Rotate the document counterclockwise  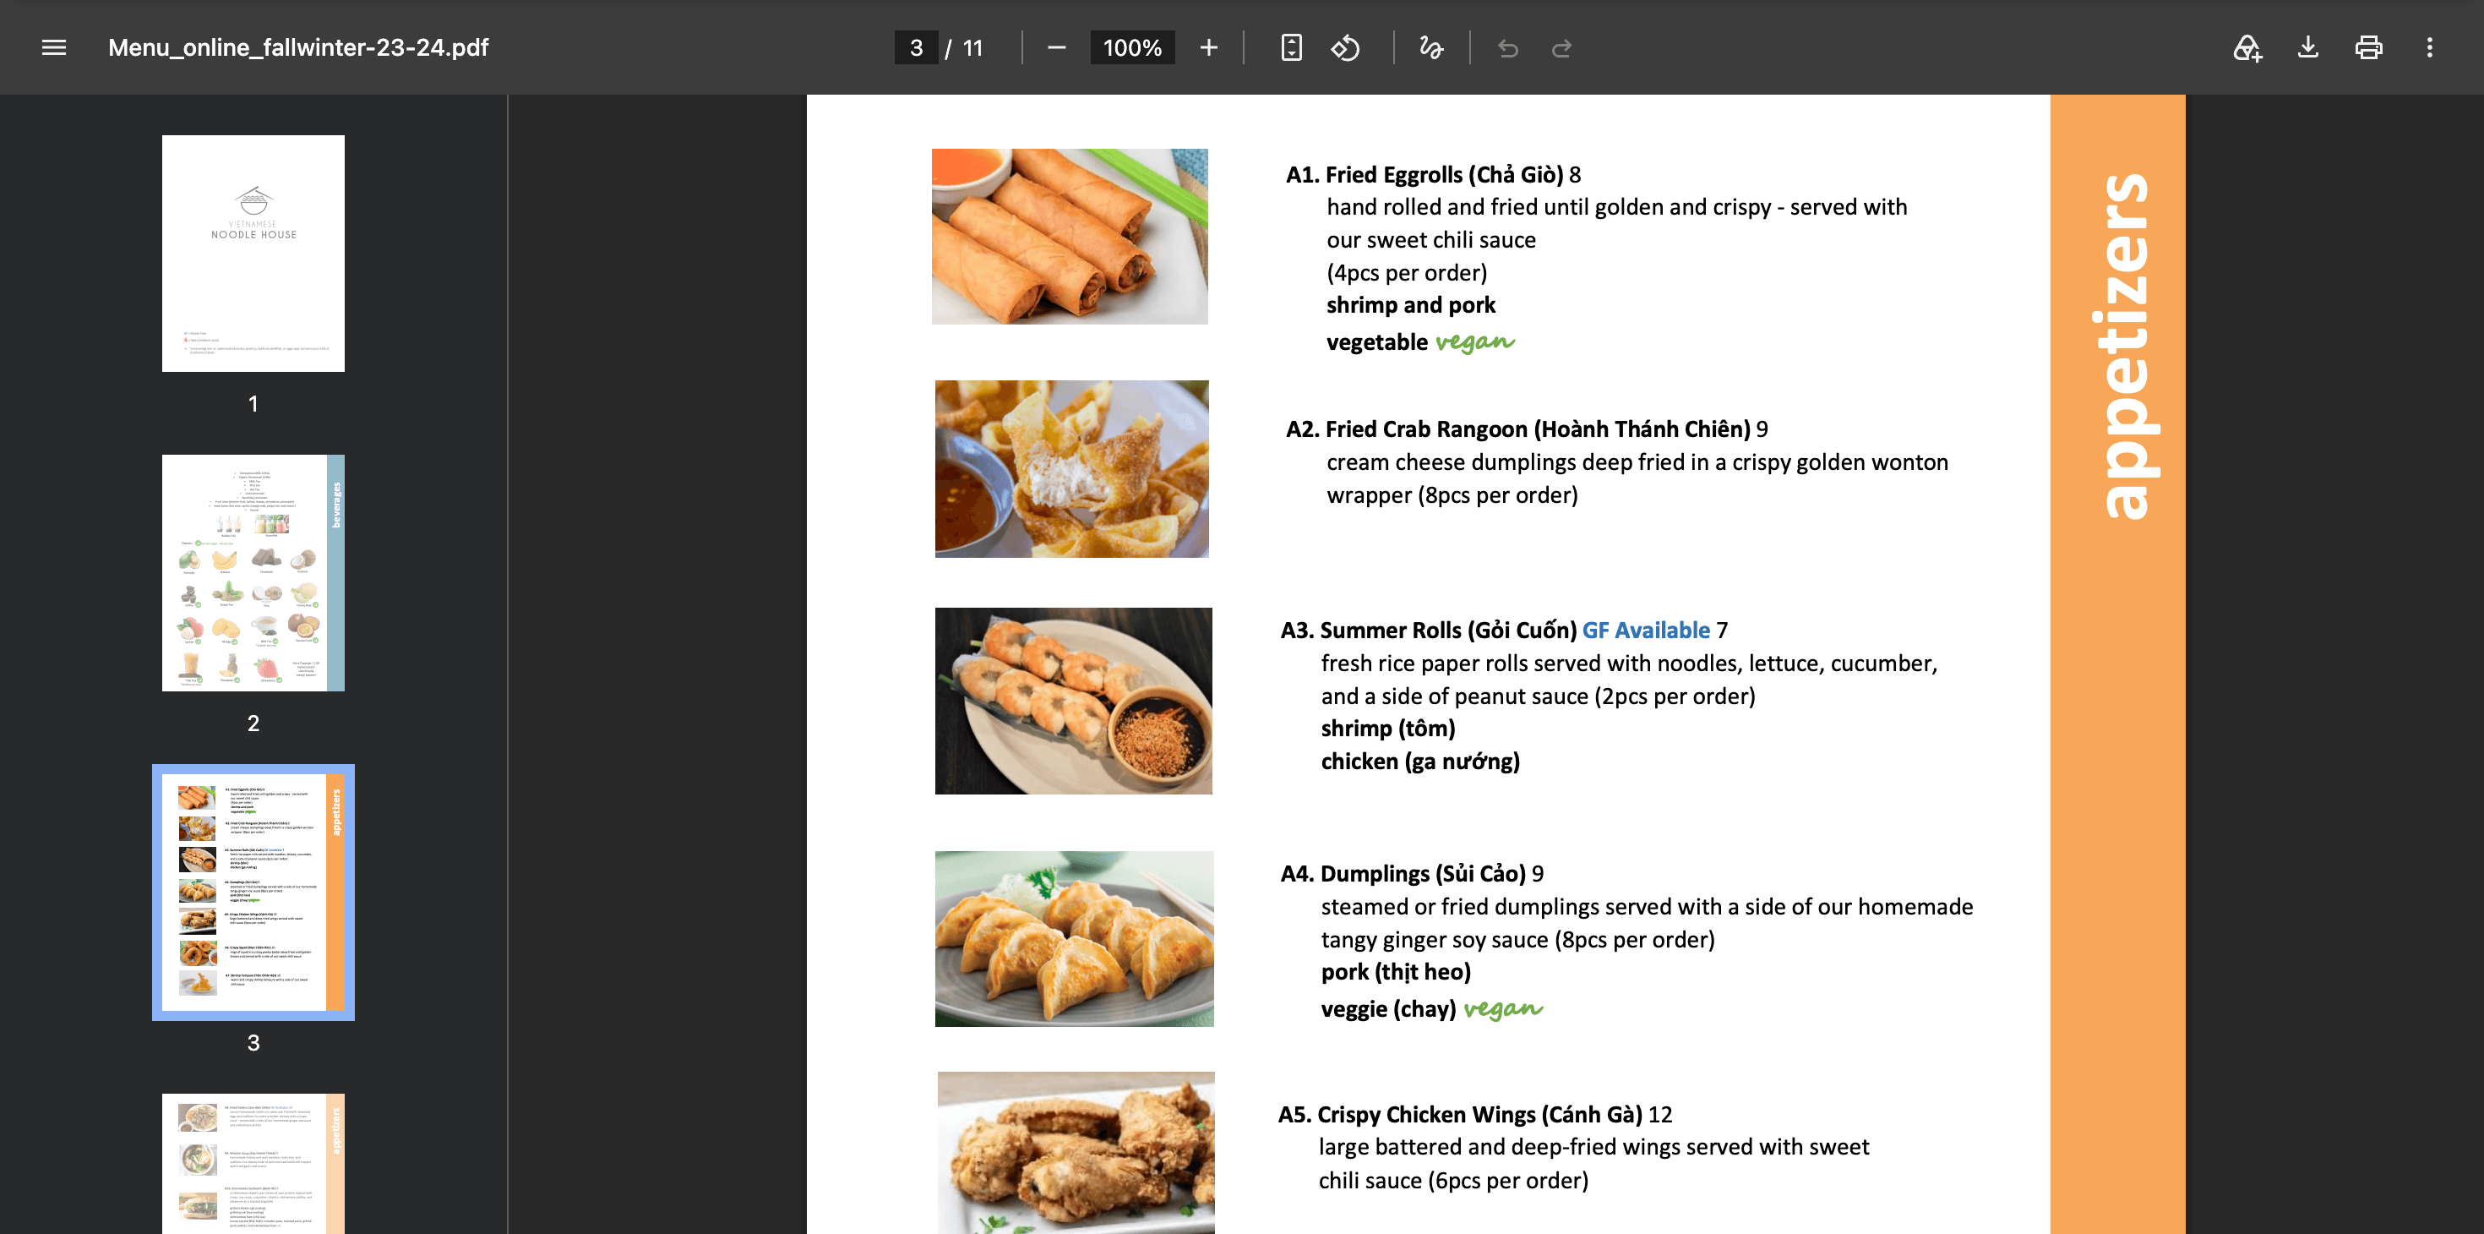point(1346,47)
